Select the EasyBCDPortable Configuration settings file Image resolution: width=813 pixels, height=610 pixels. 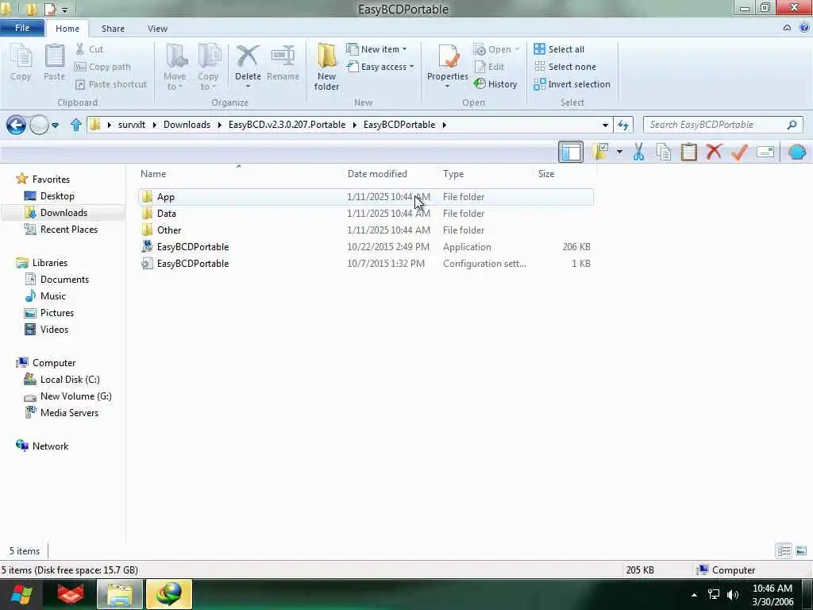[365, 264]
